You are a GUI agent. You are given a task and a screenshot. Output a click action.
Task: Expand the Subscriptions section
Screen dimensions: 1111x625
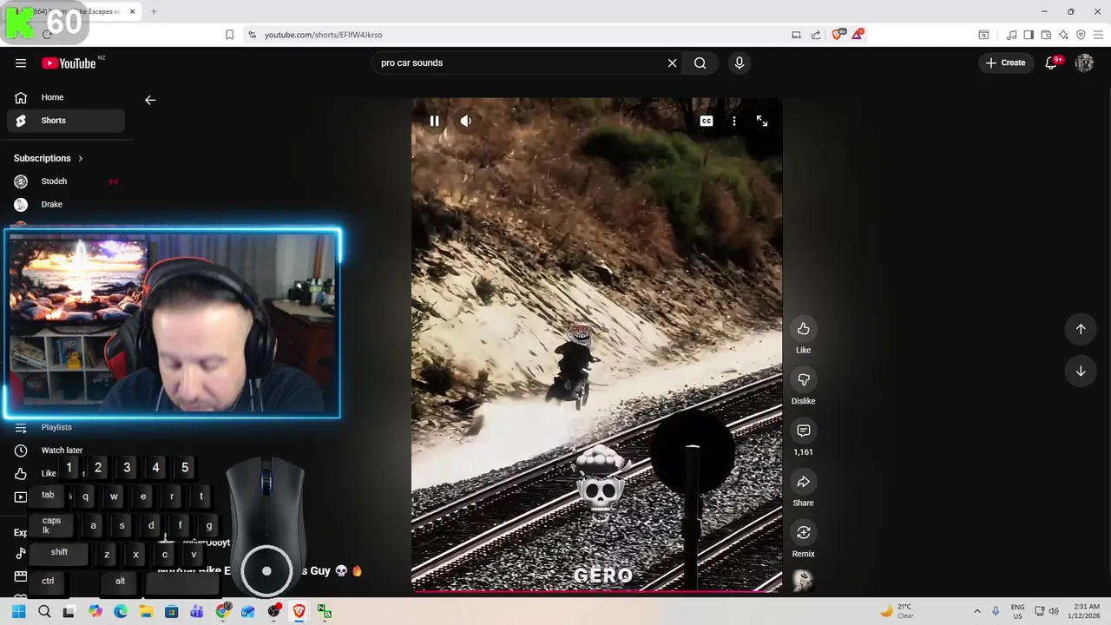49,159
